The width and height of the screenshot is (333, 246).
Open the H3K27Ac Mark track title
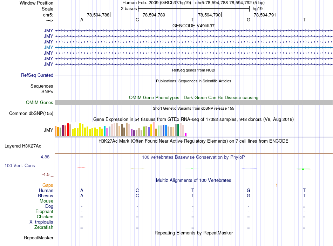[x=193, y=141]
